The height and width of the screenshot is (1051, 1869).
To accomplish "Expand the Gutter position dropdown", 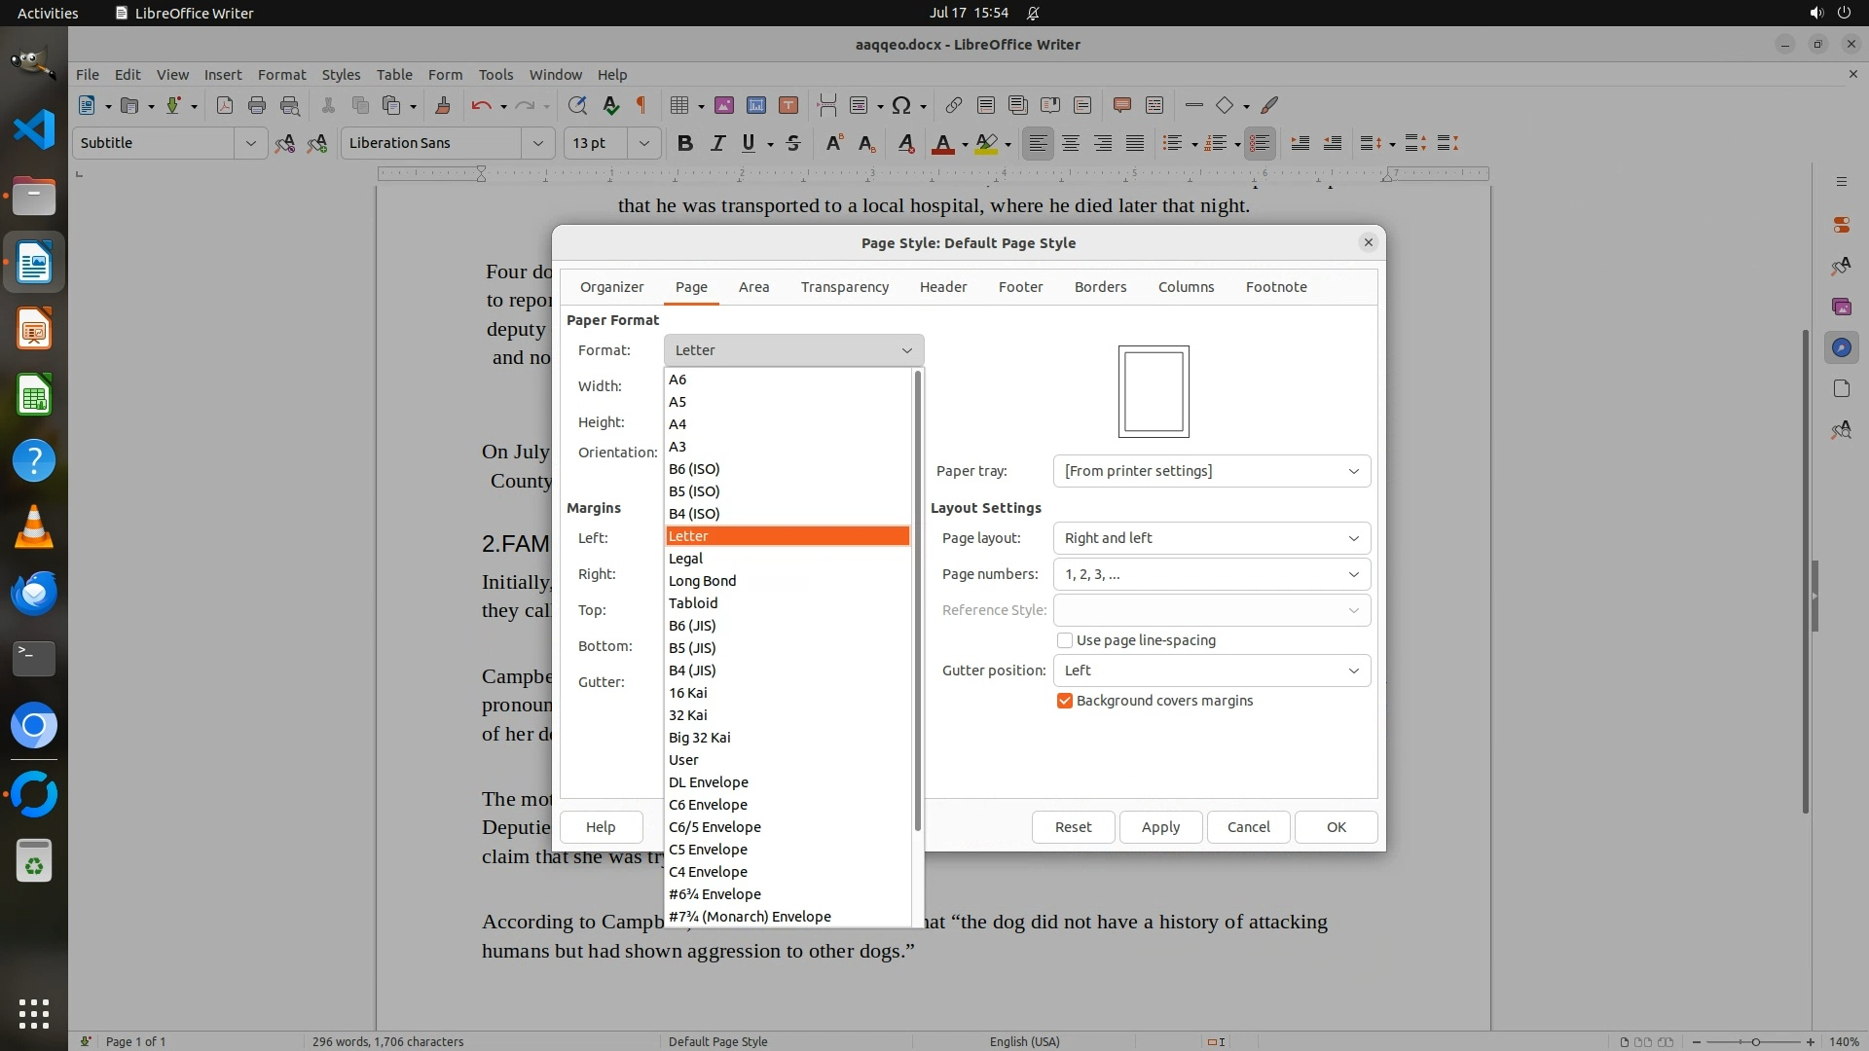I will 1211,670.
